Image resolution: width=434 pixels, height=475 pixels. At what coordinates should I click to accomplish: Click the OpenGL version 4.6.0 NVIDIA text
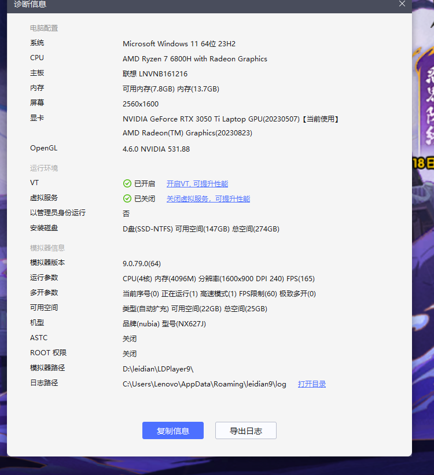pos(156,149)
